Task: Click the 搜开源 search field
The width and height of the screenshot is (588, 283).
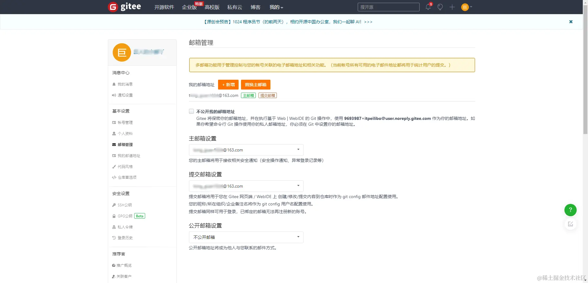Action: [388, 7]
